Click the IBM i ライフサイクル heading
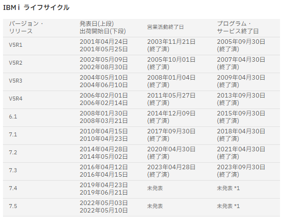Screen dimensions: 282x217 (x=36, y=7)
